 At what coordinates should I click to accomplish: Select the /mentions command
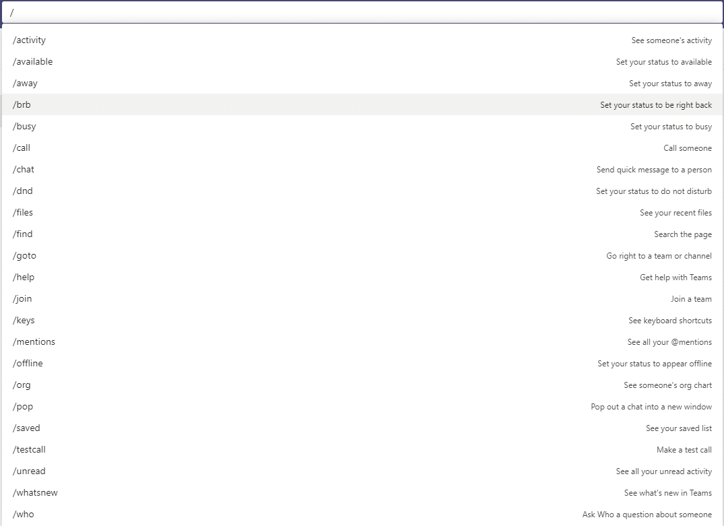(34, 342)
